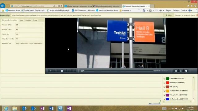The width and height of the screenshot is (198, 111).
Task: Open the browser settings gear icon
Action: point(196,6)
